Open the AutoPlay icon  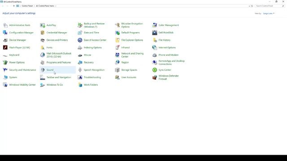pyautogui.click(x=43, y=25)
